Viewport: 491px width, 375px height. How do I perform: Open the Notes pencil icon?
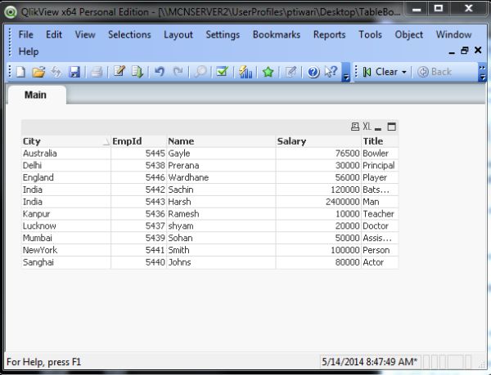[x=291, y=72]
